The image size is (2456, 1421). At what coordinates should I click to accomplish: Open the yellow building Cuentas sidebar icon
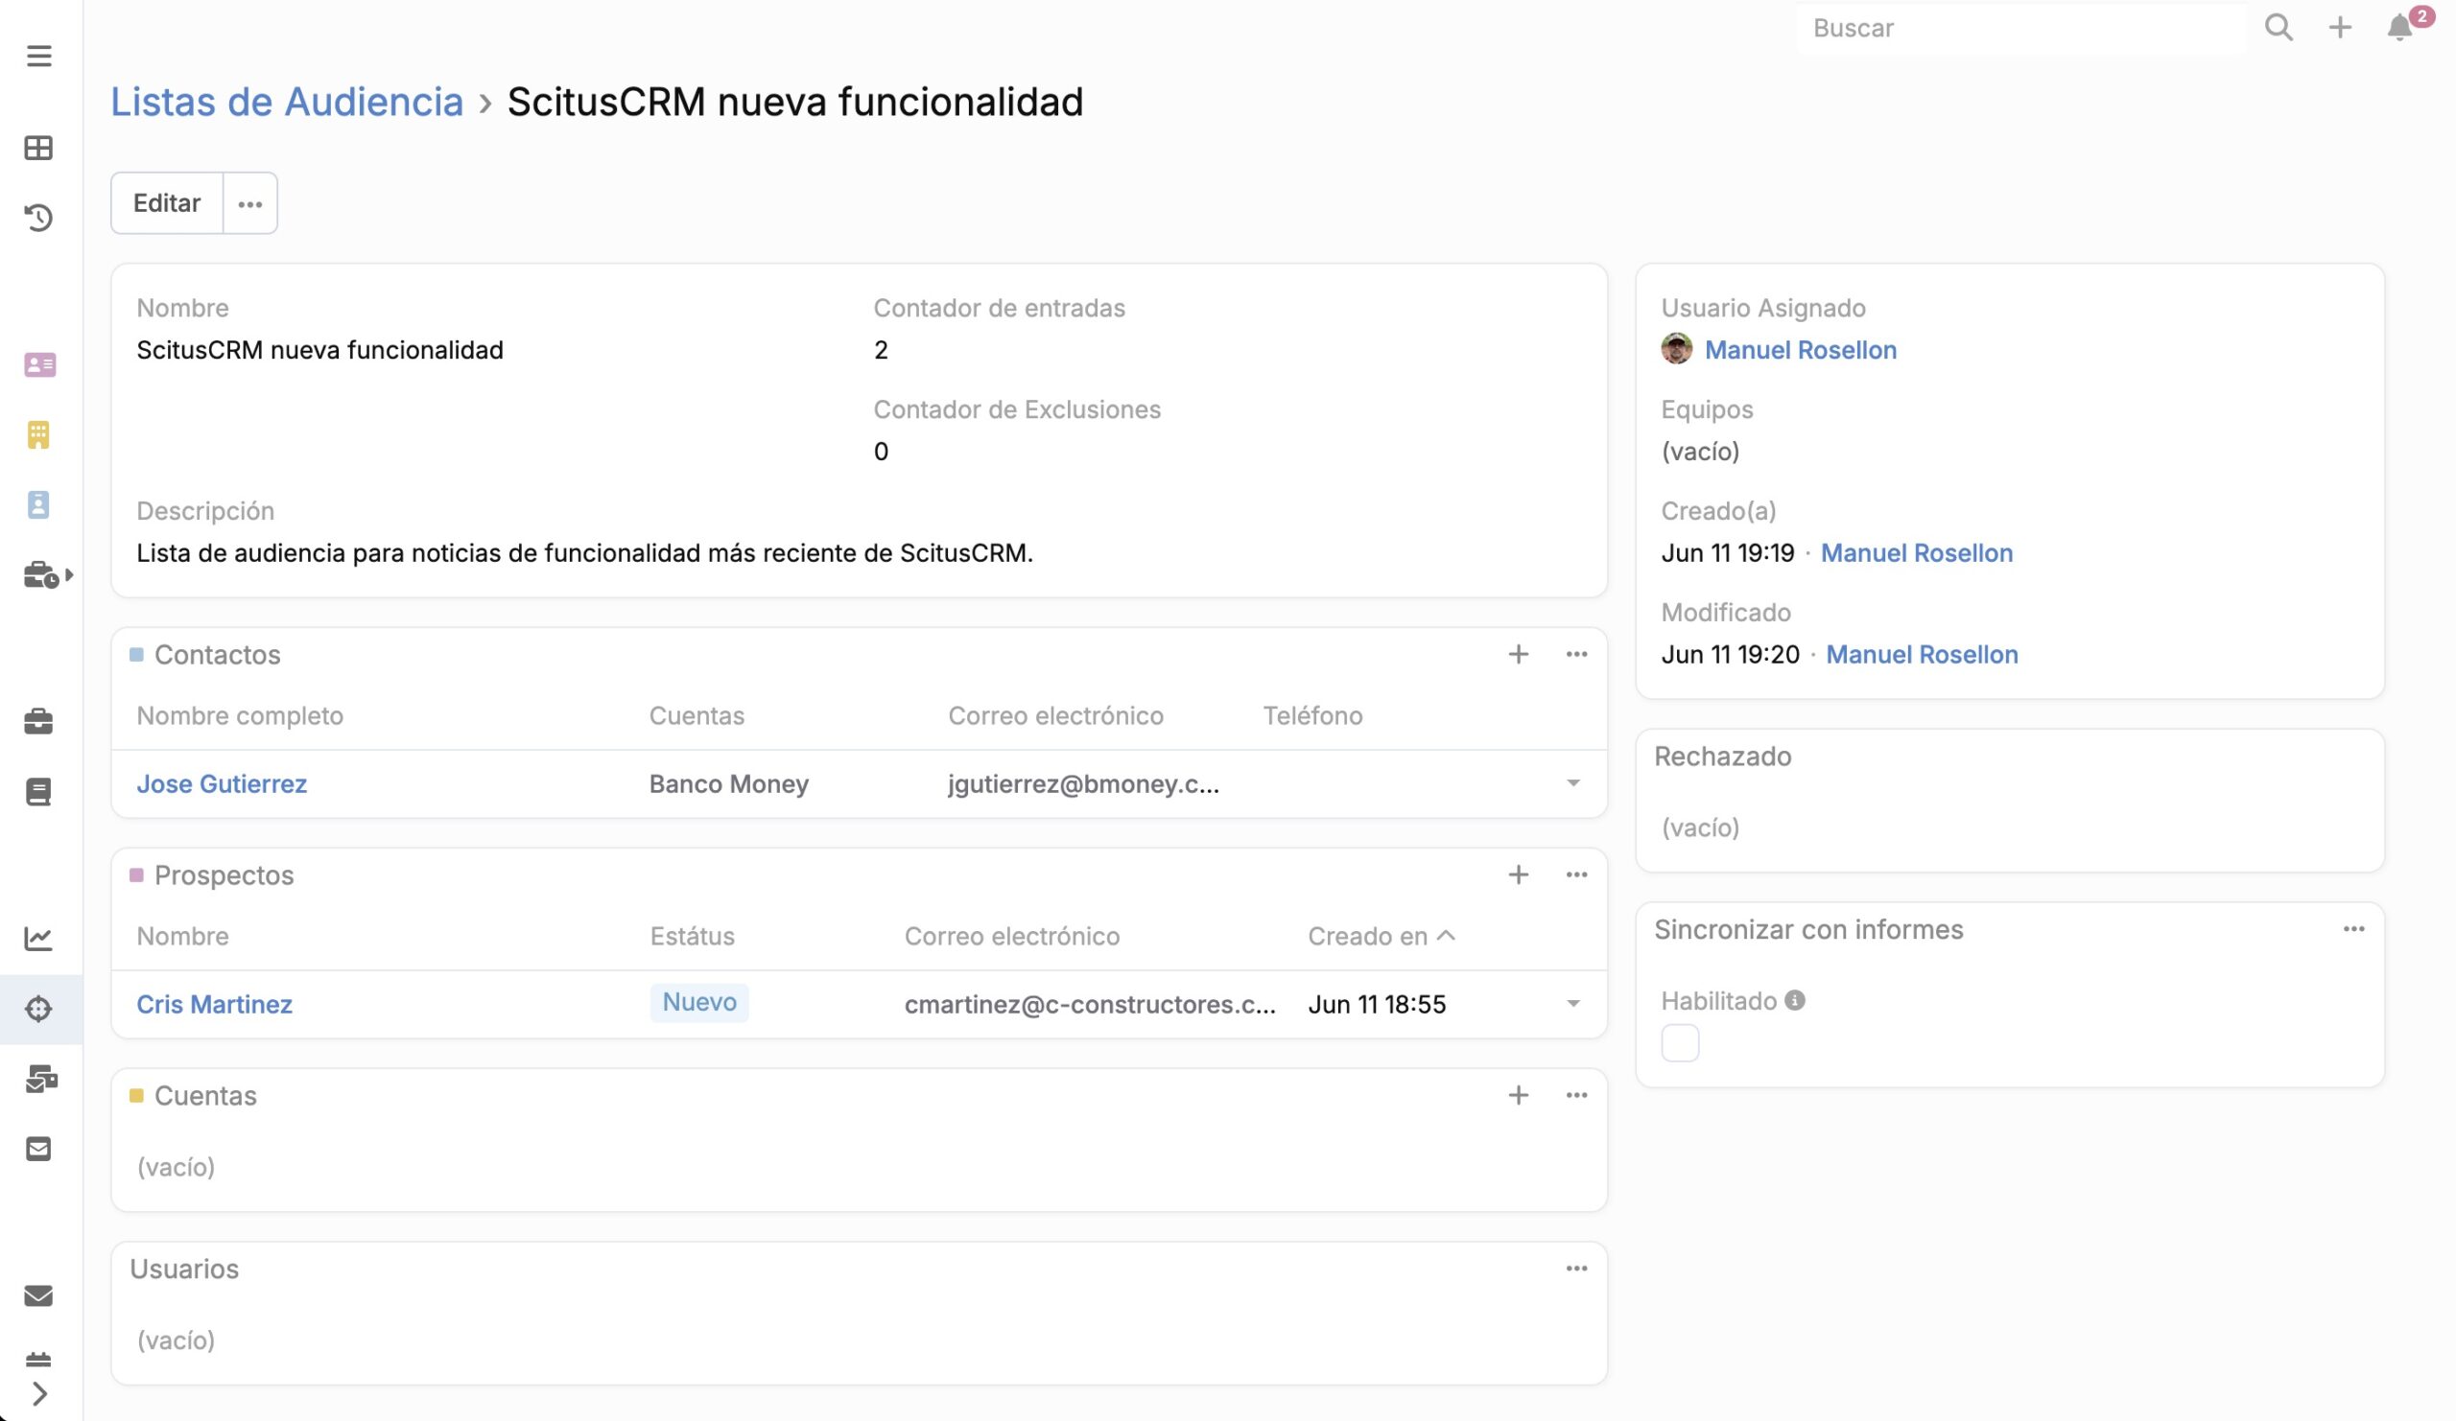39,434
